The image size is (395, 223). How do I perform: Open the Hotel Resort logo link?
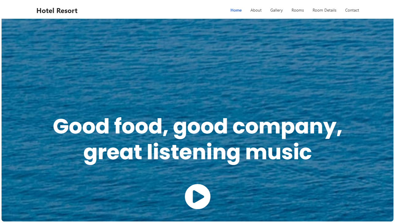point(57,11)
